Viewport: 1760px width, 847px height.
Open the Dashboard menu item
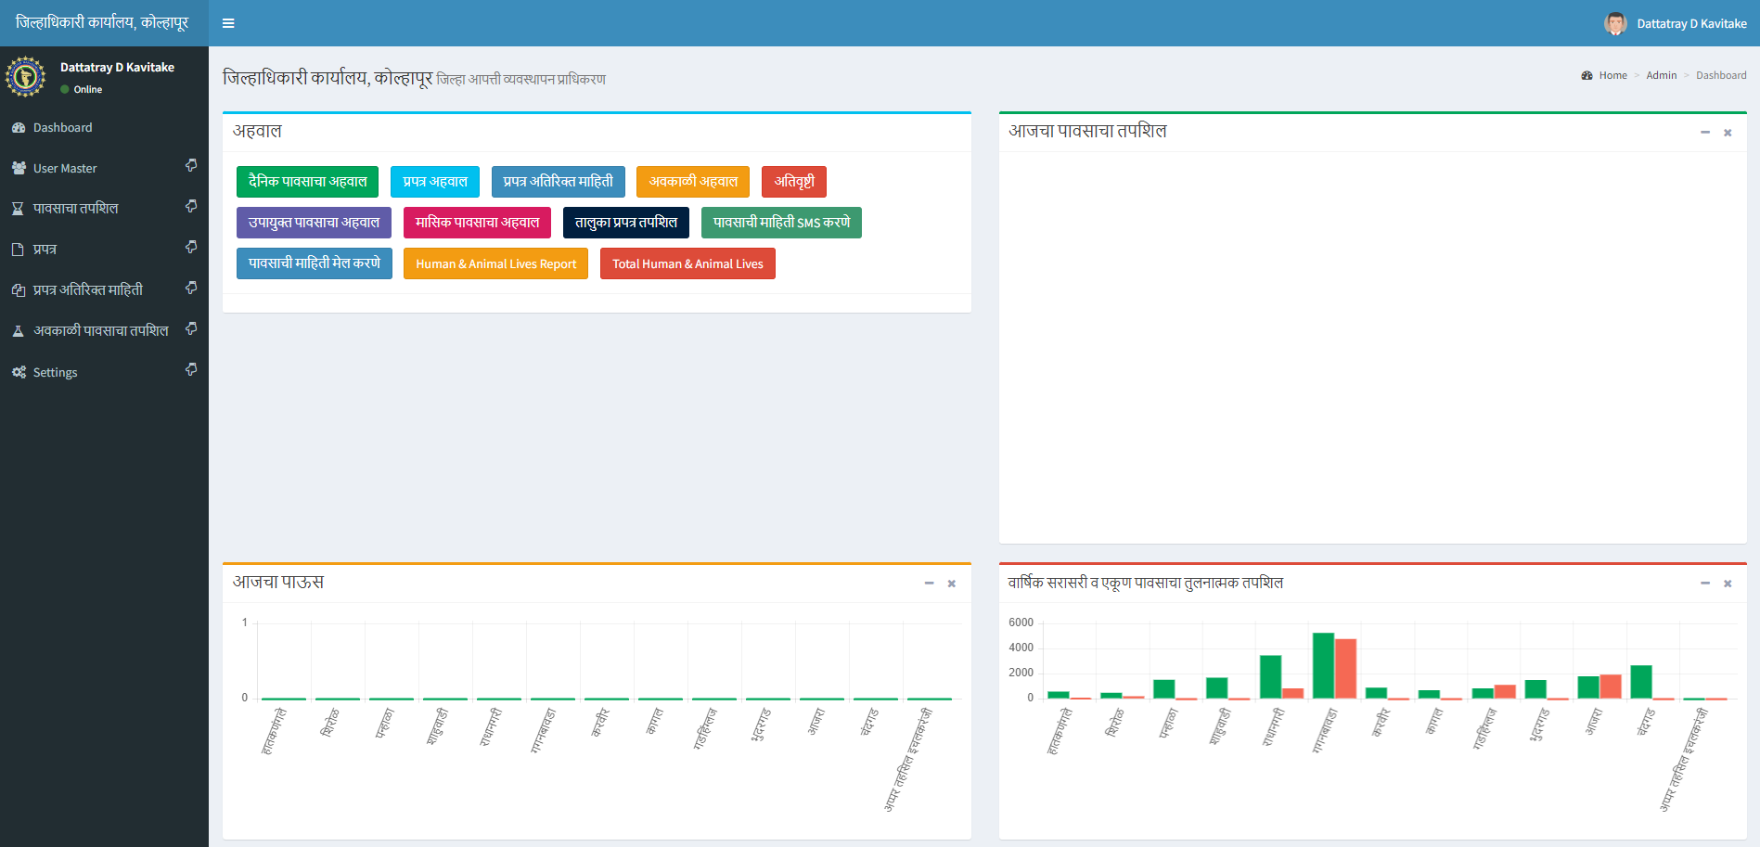(x=62, y=128)
